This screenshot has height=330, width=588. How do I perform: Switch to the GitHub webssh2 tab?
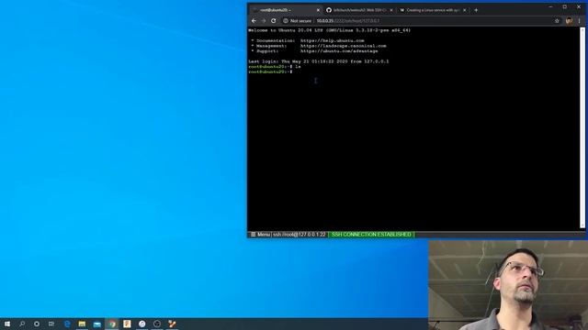point(359,10)
